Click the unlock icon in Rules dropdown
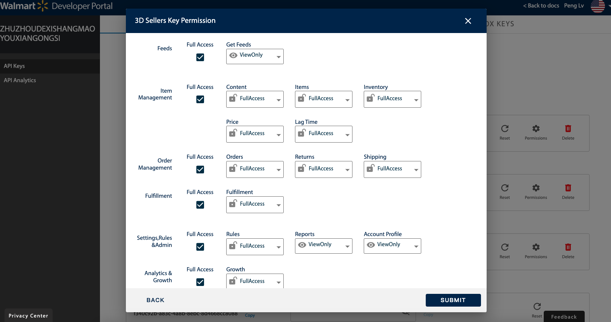 coord(233,245)
